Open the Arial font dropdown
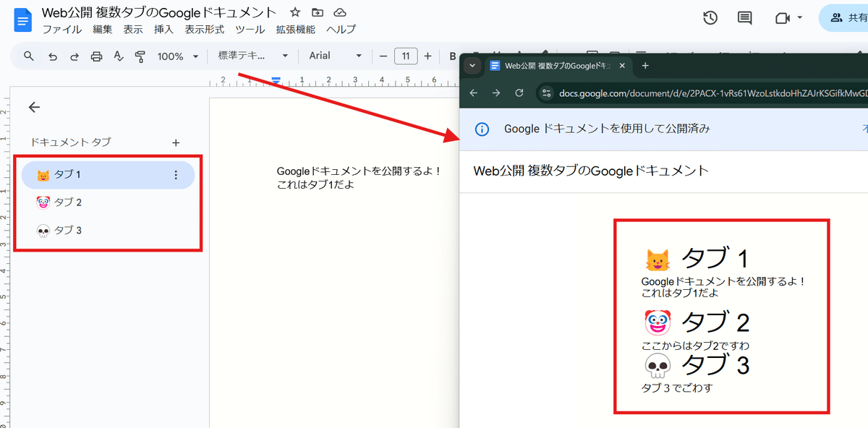The width and height of the screenshot is (868, 428). (336, 56)
